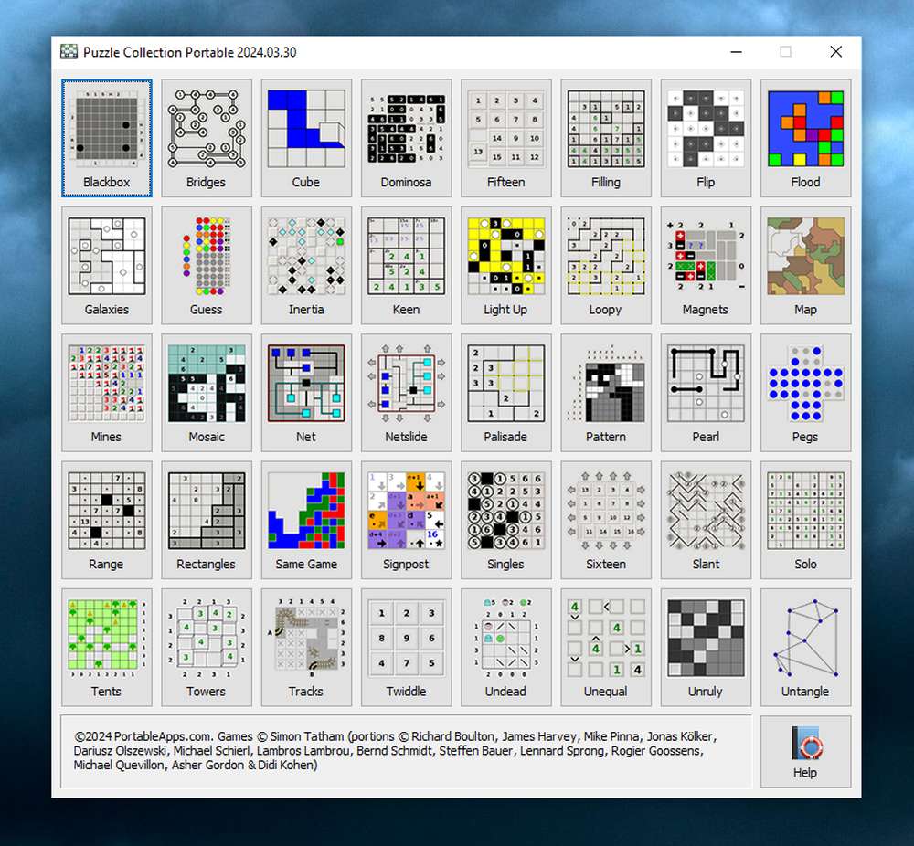Click the copyright credits text panel
The image size is (914, 846).
point(407,752)
